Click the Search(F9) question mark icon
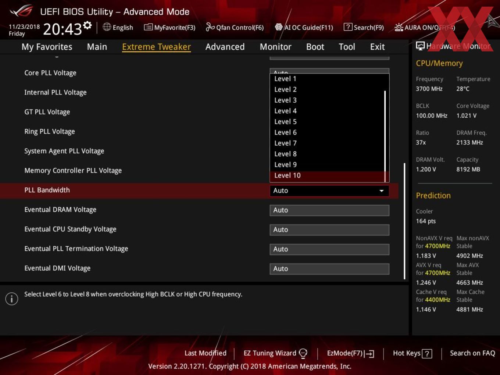This screenshot has height=375, width=500. point(348,27)
